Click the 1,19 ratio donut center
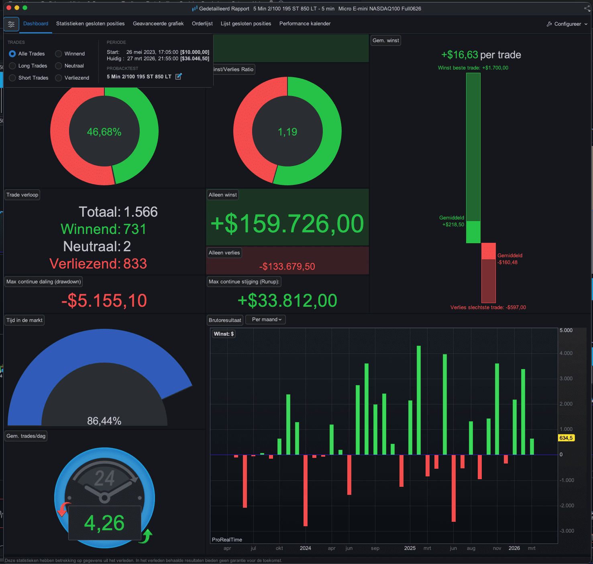 pyautogui.click(x=287, y=132)
